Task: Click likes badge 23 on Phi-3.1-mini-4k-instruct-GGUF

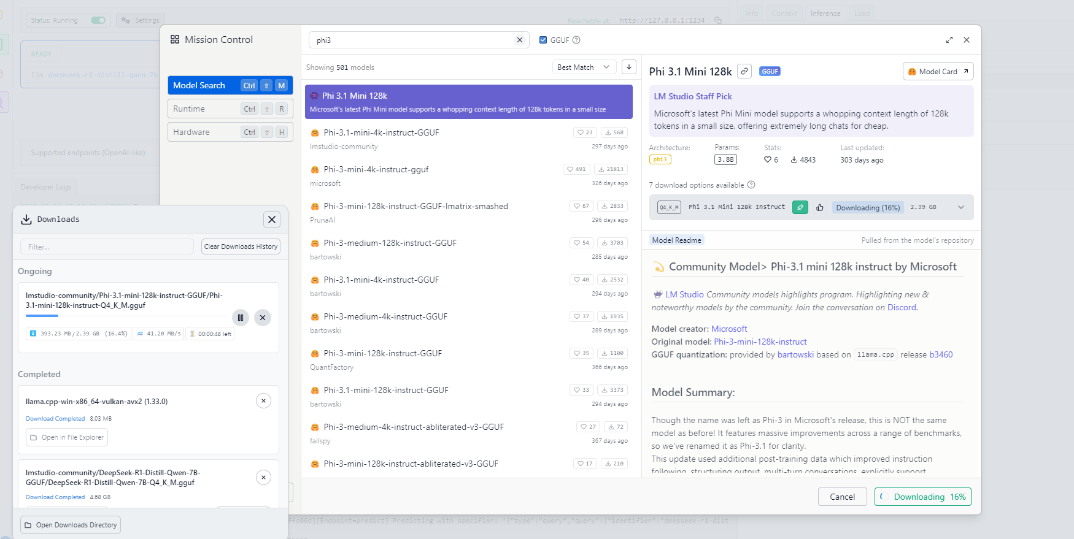Action: (x=585, y=132)
